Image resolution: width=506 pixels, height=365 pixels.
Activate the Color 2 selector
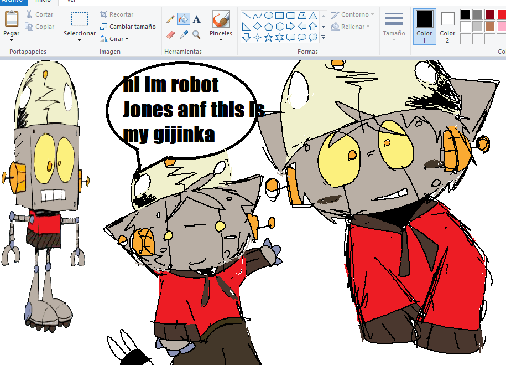pos(447,27)
